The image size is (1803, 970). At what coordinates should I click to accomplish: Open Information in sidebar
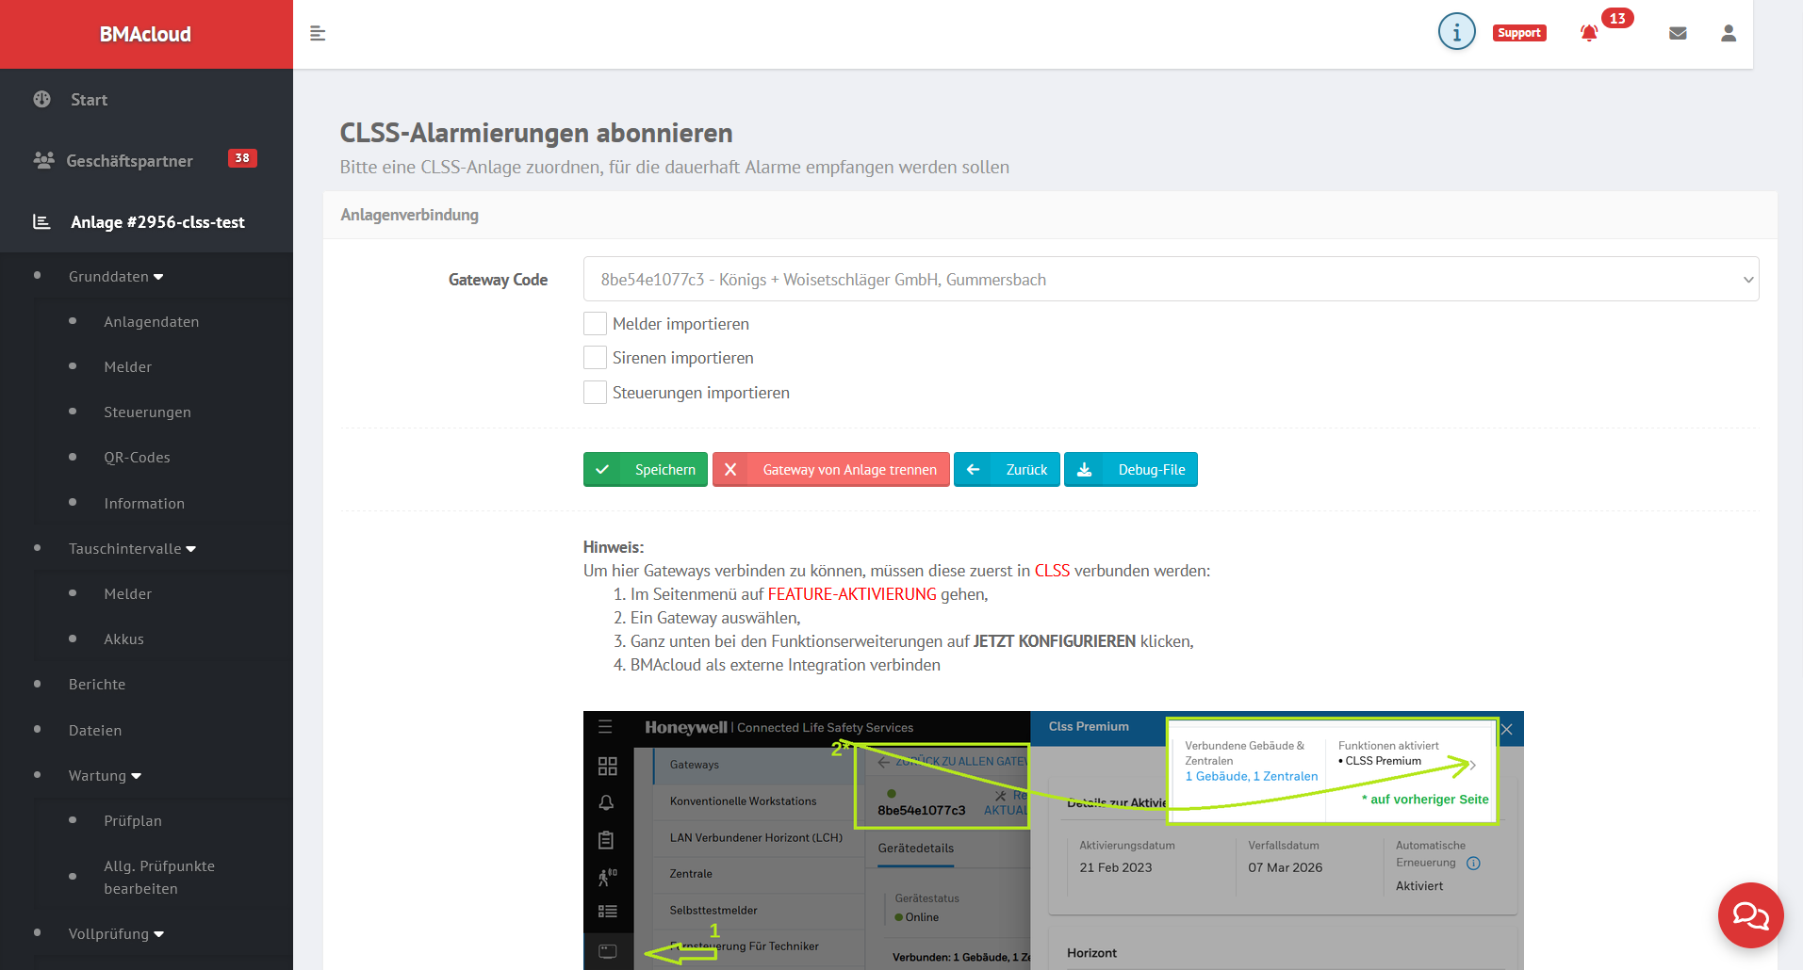(144, 504)
